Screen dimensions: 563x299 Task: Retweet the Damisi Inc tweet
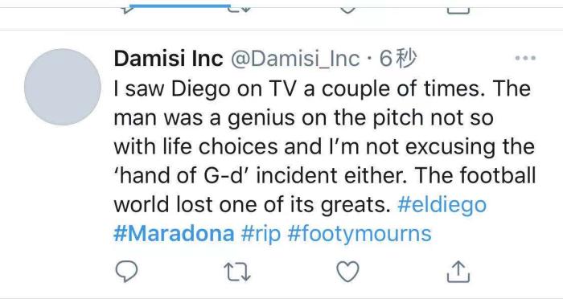pos(237,272)
